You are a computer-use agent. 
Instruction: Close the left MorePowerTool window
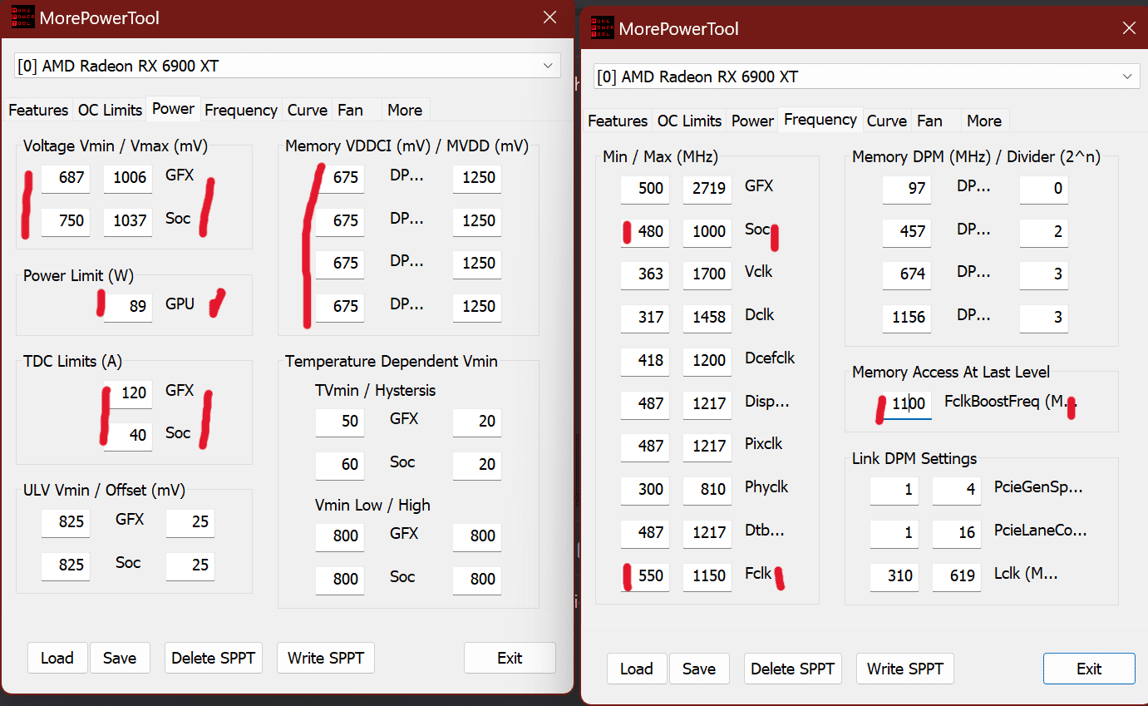point(549,17)
